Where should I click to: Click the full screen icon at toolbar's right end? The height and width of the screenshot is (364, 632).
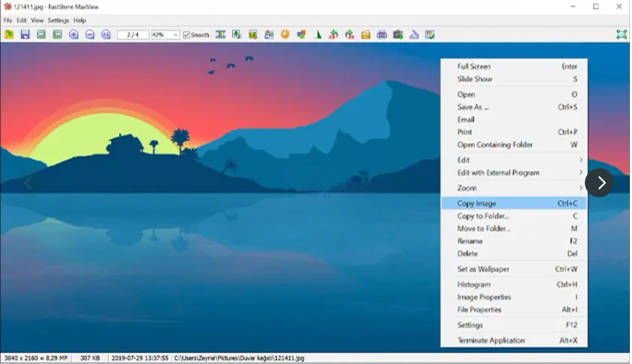click(621, 35)
